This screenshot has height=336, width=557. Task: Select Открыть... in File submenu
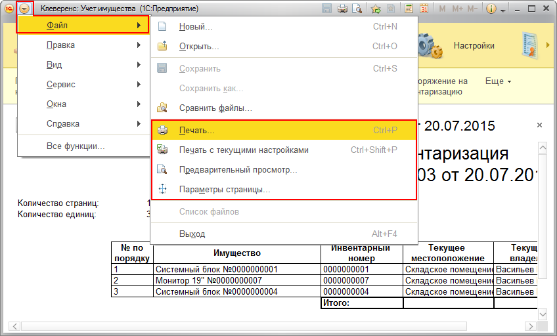click(x=284, y=46)
